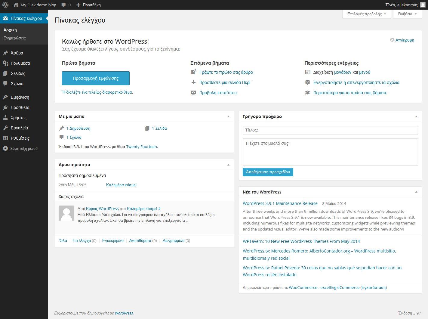
Task: Filter comments by Ανεπιθύμητα
Action: point(140,240)
